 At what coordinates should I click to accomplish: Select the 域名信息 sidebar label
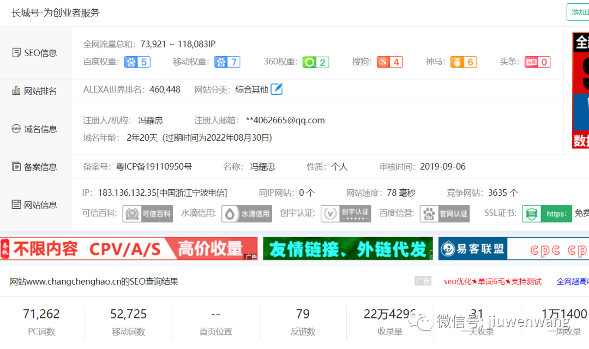pos(40,129)
